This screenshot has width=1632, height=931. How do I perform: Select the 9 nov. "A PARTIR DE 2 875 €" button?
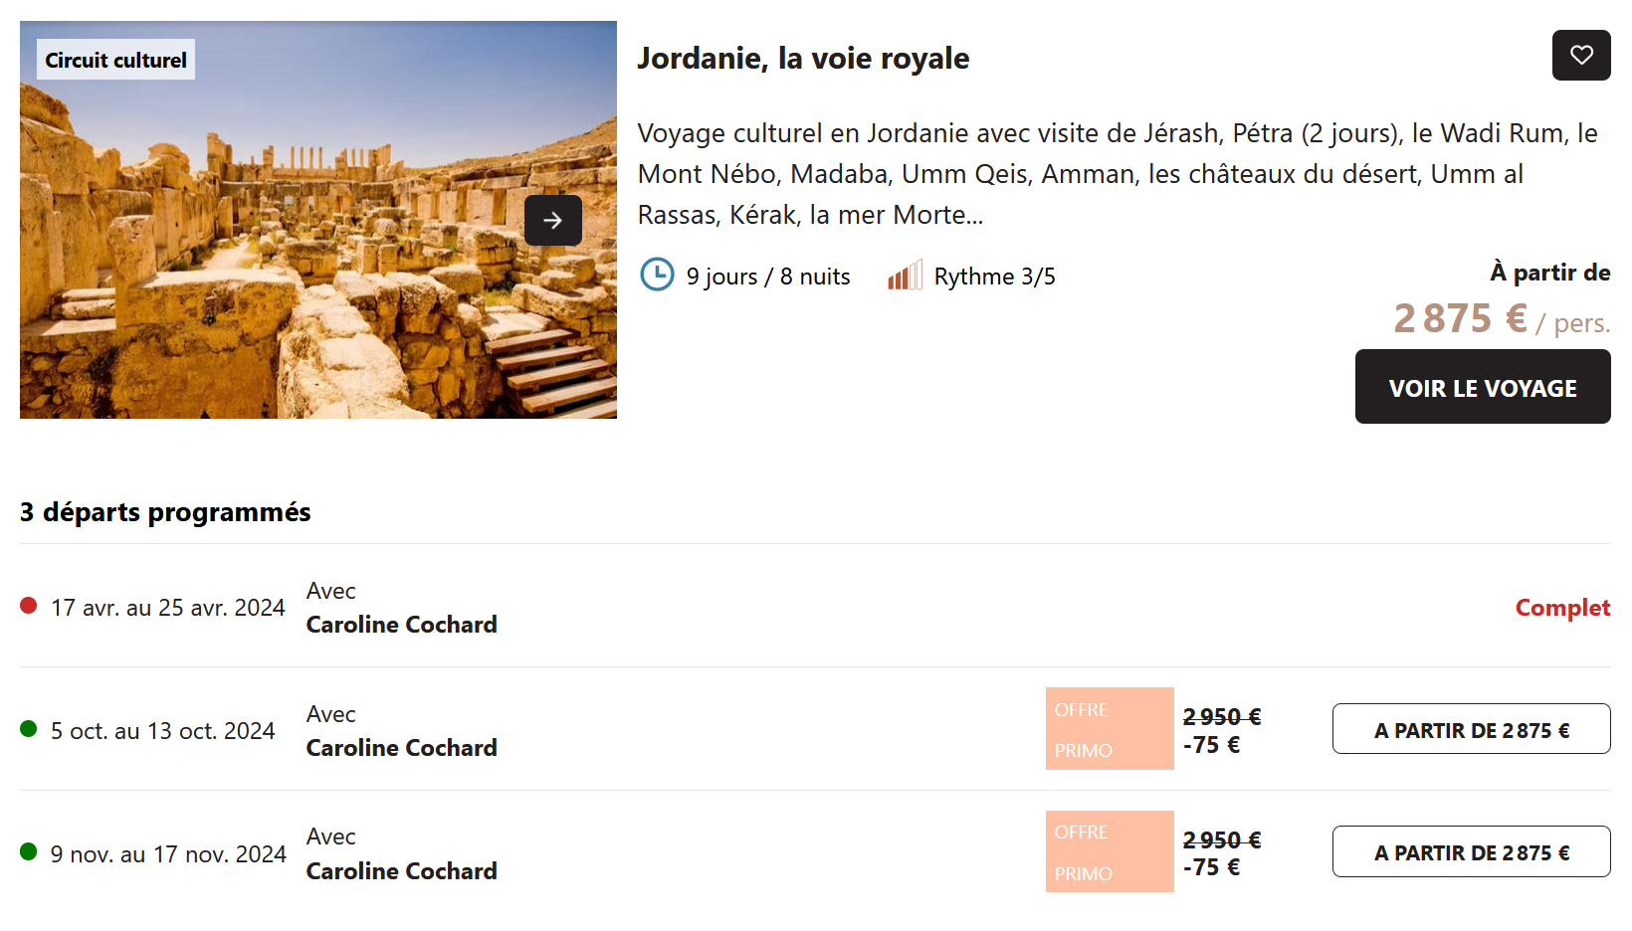point(1471,852)
